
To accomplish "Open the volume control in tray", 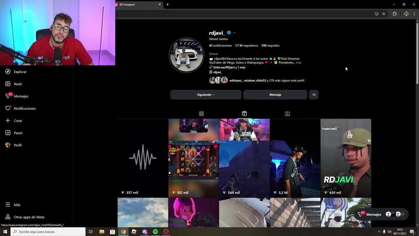I will 390,232.
